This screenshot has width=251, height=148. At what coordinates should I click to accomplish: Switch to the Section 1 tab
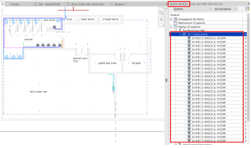coord(118,4)
